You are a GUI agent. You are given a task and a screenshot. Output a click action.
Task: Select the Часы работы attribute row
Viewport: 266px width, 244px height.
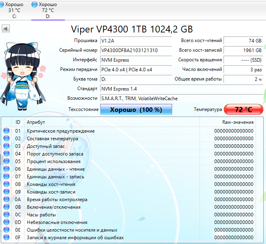[x=129, y=215]
